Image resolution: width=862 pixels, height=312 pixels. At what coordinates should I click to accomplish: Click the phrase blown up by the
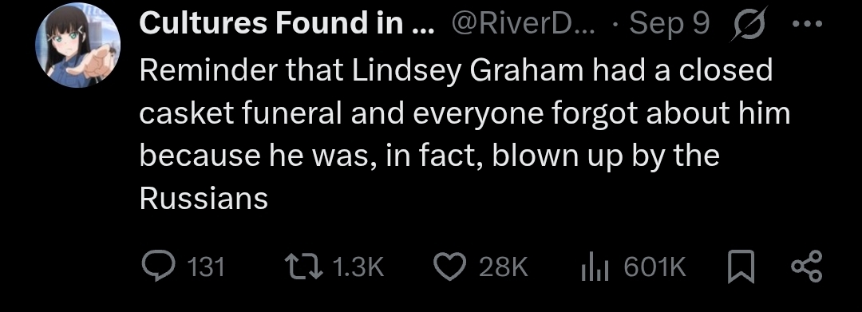606,156
